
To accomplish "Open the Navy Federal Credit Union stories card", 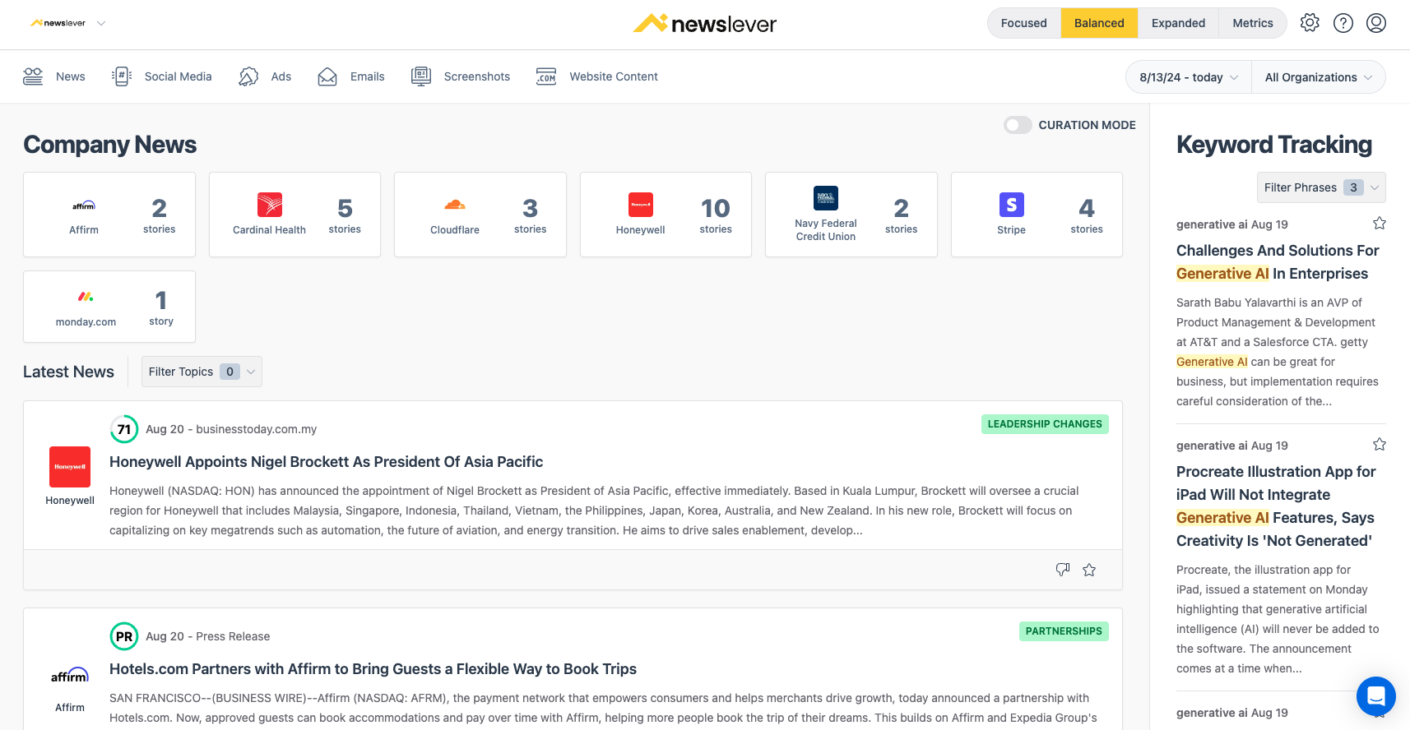I will click(851, 215).
